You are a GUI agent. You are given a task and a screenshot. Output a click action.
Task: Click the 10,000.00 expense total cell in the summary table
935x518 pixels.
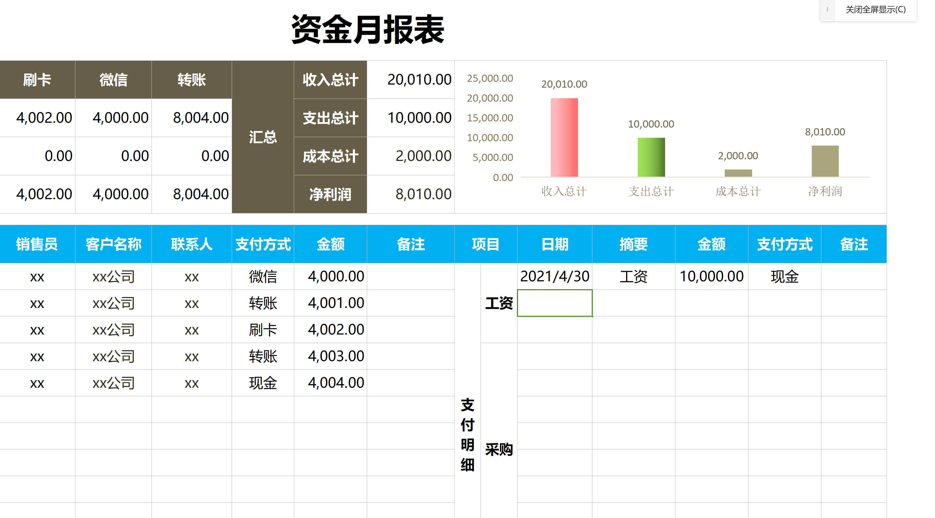[x=411, y=118]
